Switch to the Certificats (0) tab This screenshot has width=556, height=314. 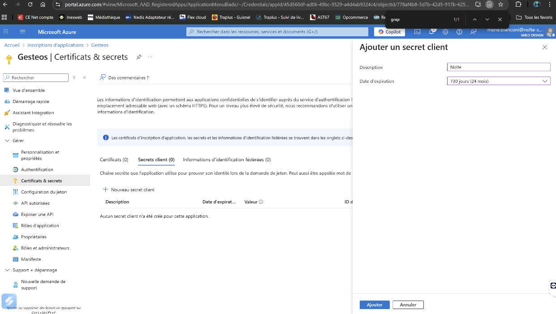coord(114,159)
